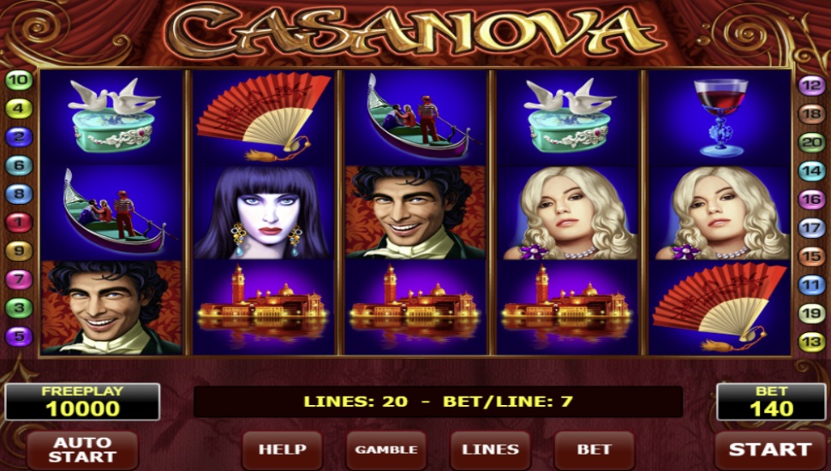Click the total BET 140 display
831x471 pixels.
click(x=771, y=402)
